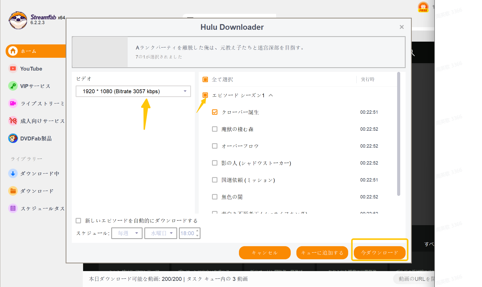Click the series thumbnail in the dialog header
The image size is (482, 287).
tap(100, 52)
